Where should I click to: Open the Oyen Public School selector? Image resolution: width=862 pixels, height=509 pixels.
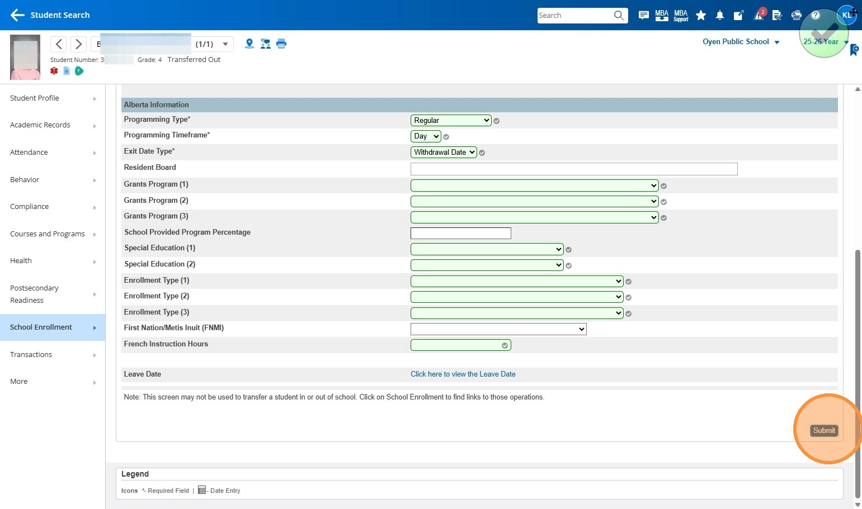tap(741, 42)
